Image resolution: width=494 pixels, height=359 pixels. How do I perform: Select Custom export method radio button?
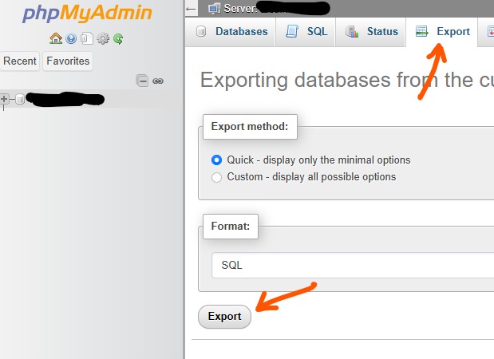(217, 177)
